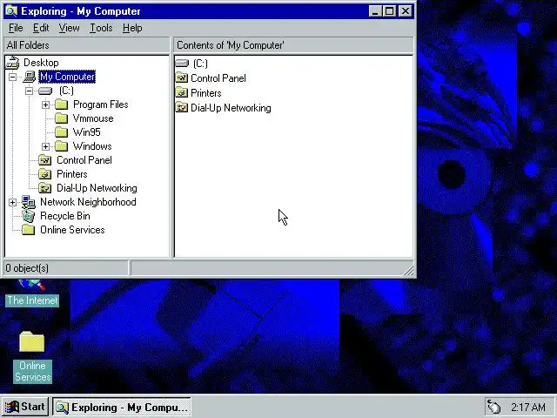The image size is (557, 418).
Task: Click the Explorer icon in the title bar
Action: (x=11, y=11)
